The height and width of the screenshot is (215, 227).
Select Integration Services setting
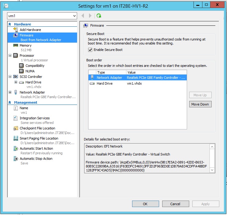[x=35, y=118]
